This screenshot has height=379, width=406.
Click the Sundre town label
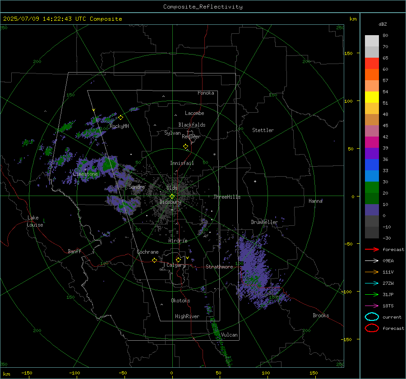[x=137, y=187]
